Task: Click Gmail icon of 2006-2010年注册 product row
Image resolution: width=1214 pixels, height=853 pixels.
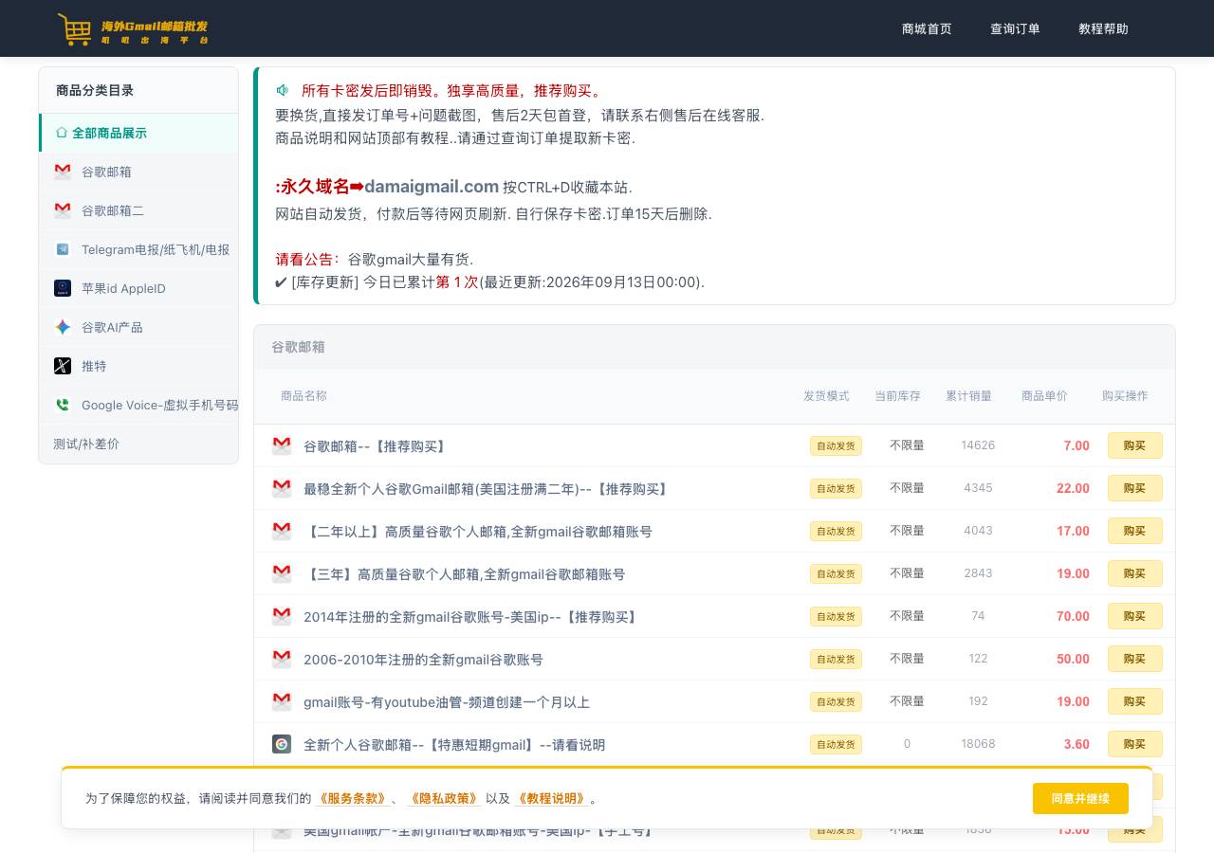Action: pyautogui.click(x=282, y=659)
